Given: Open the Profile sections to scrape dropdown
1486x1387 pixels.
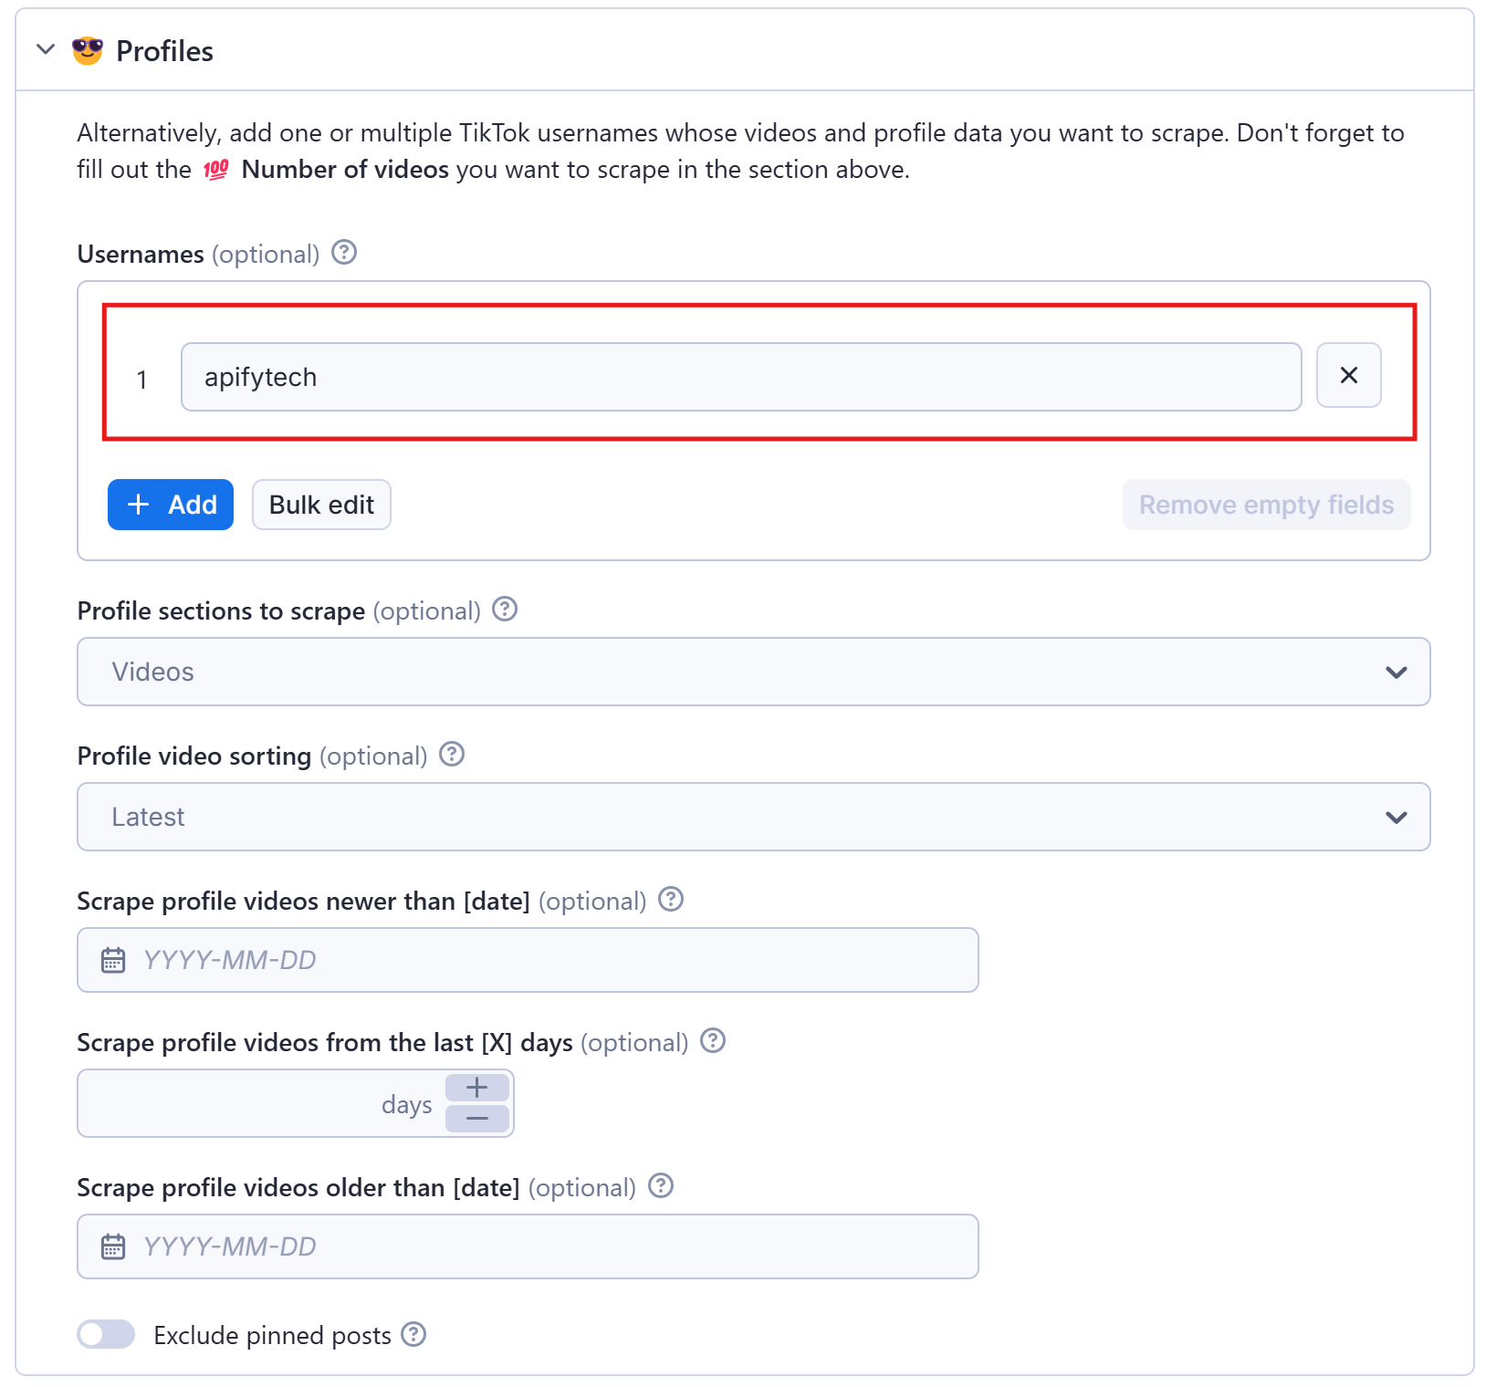Looking at the screenshot, I should coord(1395,672).
